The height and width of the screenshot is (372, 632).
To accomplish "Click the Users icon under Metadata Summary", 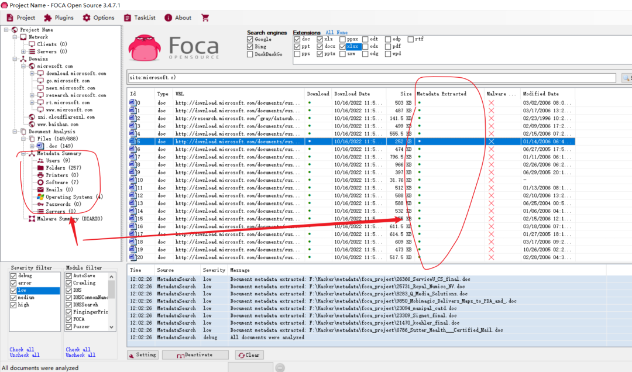I will coord(40,160).
